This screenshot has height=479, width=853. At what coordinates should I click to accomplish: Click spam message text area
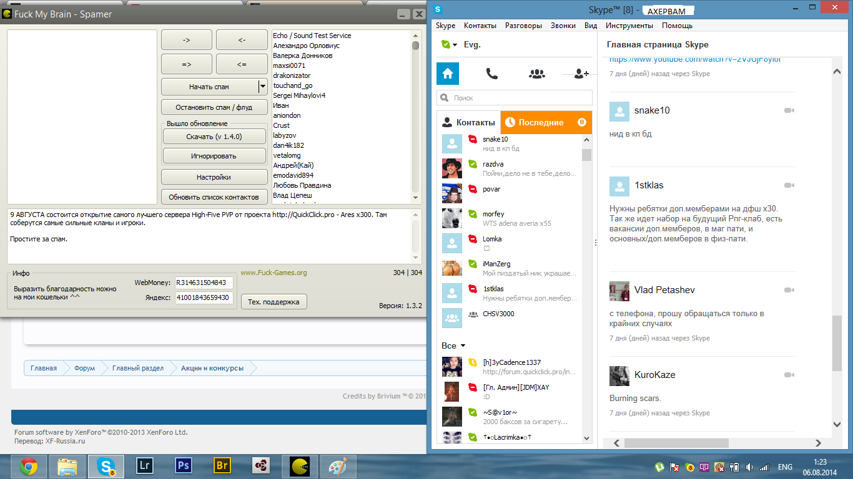click(209, 236)
